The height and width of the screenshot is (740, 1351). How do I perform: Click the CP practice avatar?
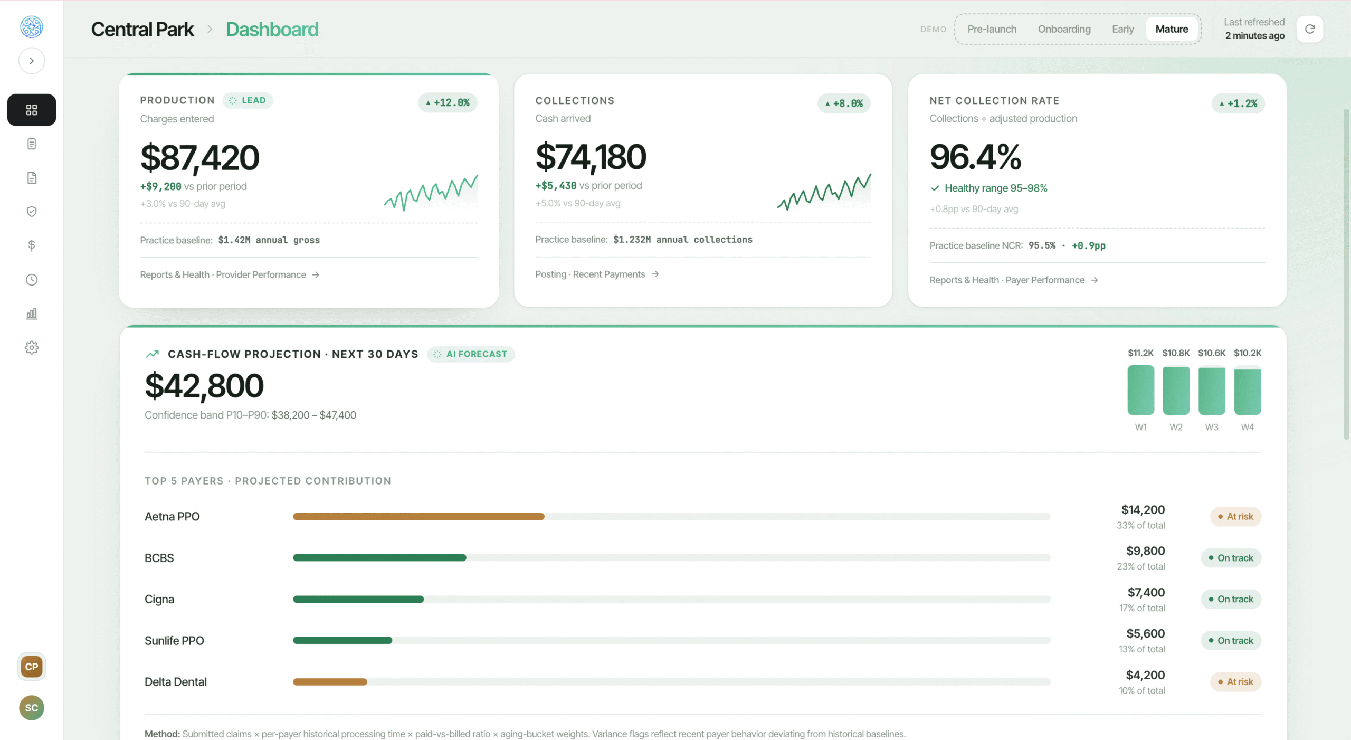(x=32, y=667)
